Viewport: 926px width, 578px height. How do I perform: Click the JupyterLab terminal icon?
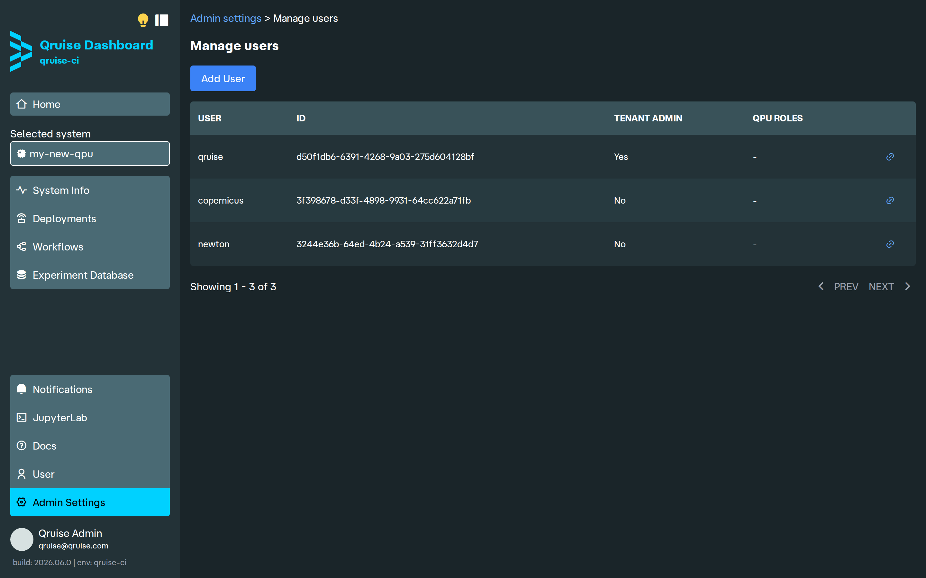[x=22, y=417]
